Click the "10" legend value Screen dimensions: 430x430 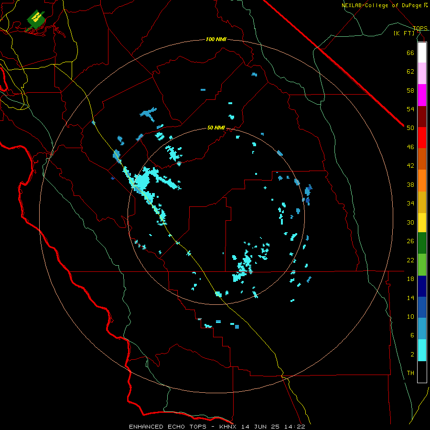click(410, 316)
